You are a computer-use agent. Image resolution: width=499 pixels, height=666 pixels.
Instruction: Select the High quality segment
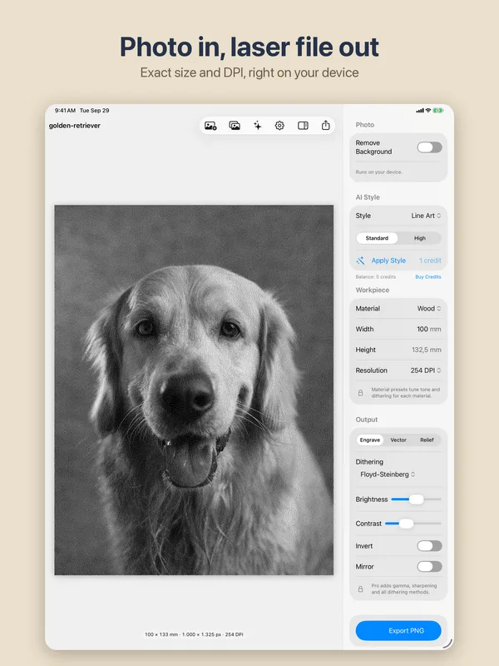point(420,238)
